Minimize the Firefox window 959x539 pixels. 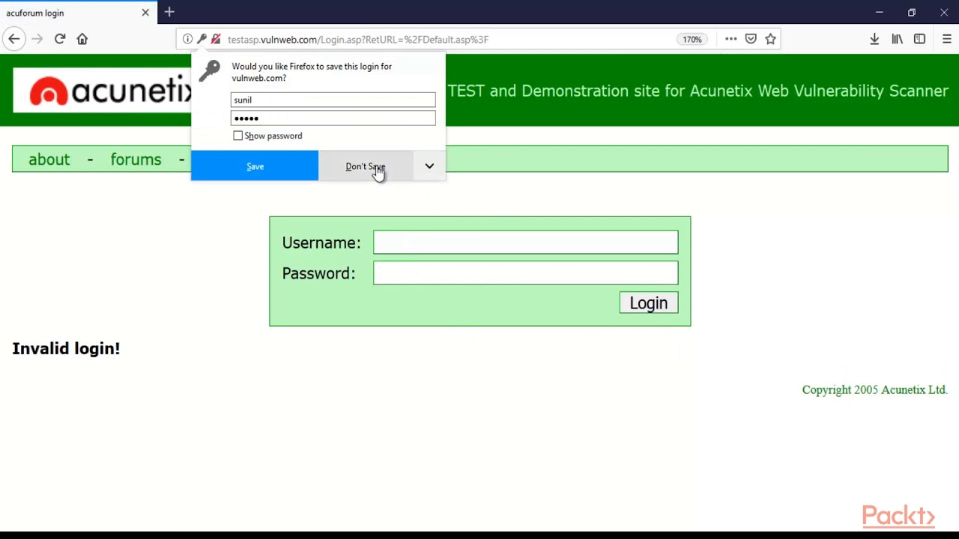click(x=880, y=12)
